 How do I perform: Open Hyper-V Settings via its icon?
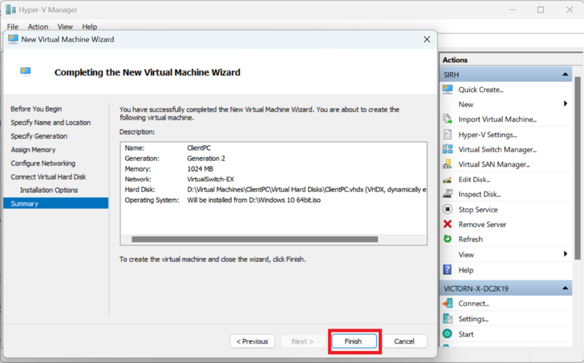tap(448, 135)
